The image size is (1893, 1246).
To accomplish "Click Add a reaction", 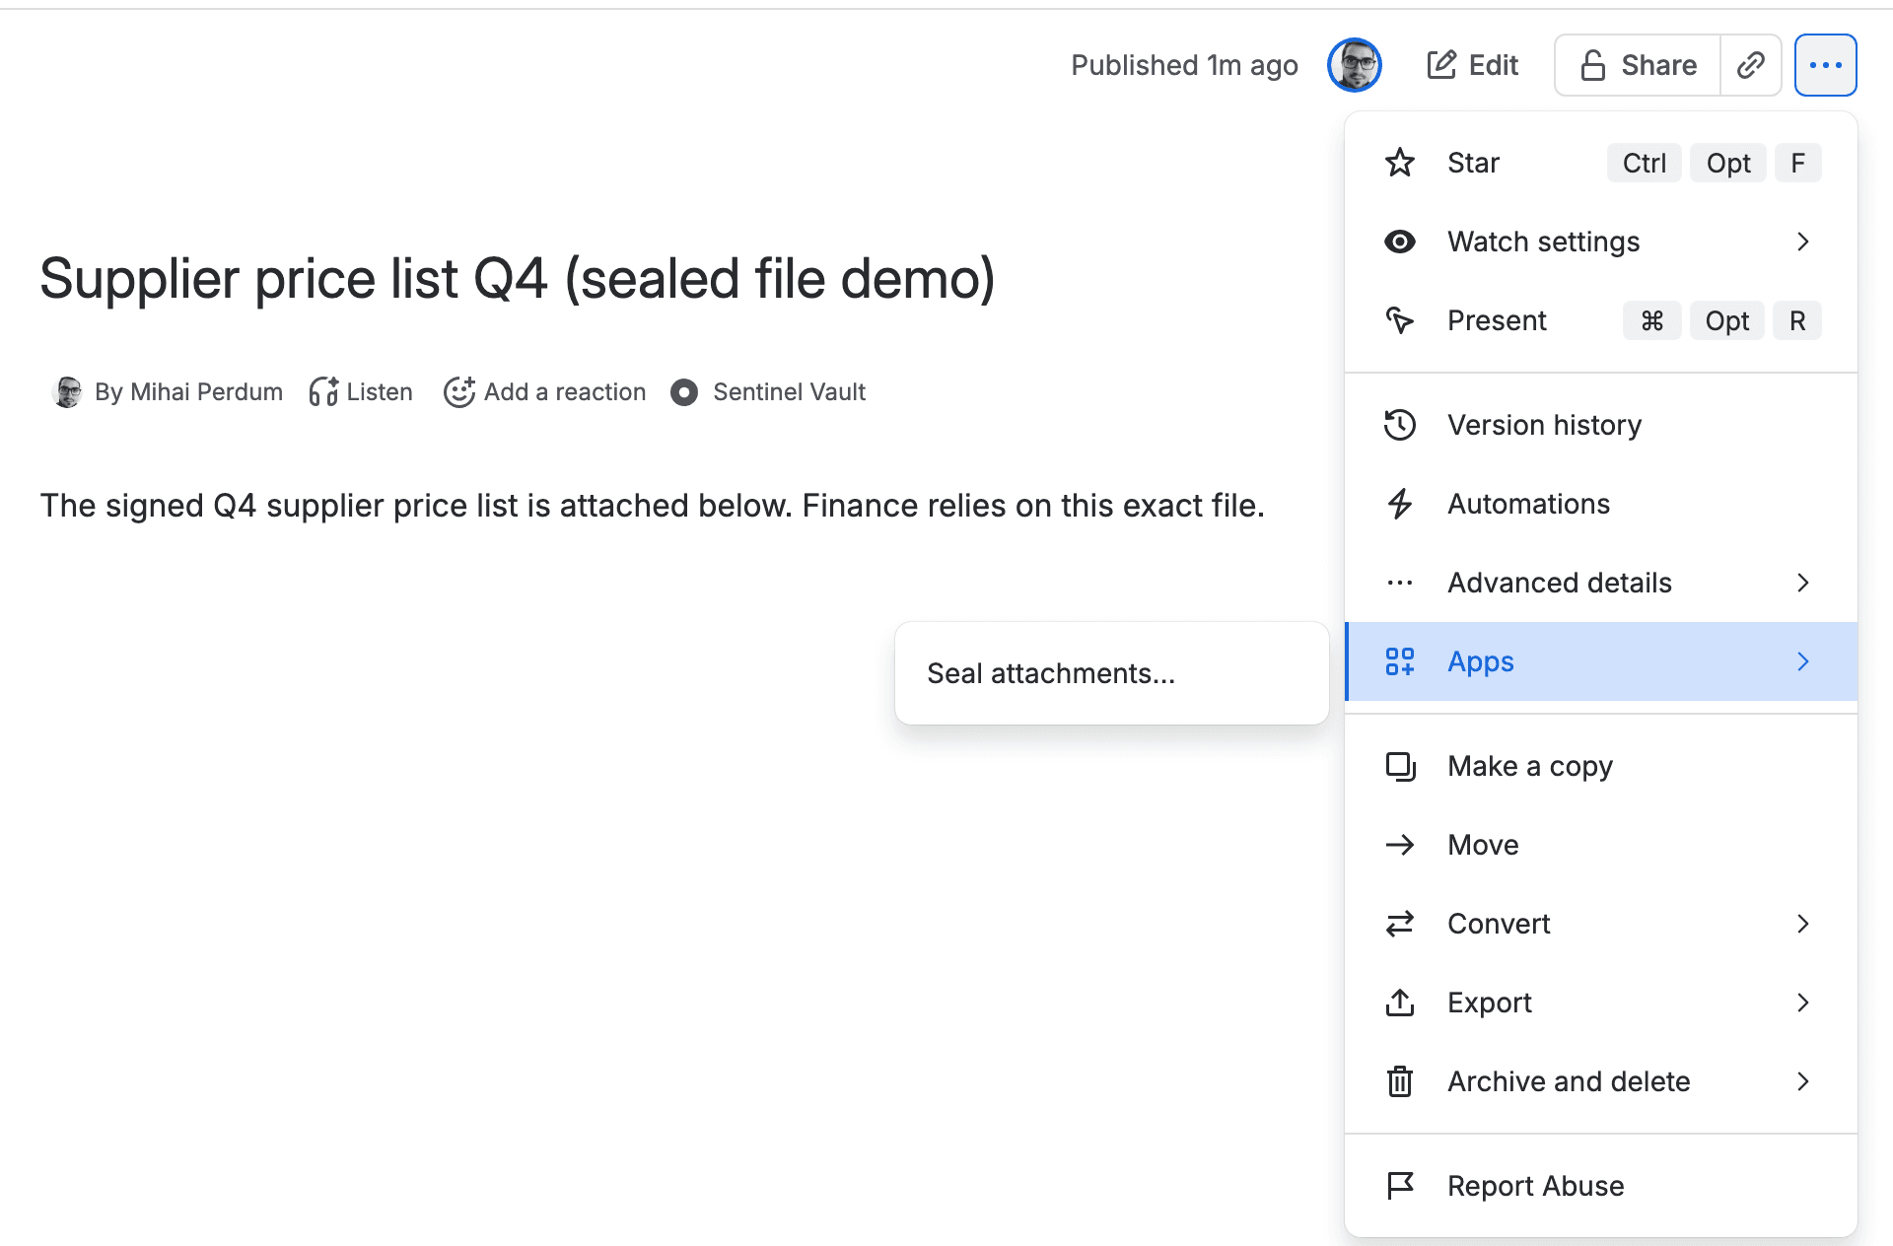I will point(545,392).
